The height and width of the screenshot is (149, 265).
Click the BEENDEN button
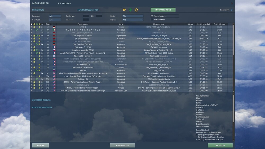pyautogui.click(x=41, y=146)
